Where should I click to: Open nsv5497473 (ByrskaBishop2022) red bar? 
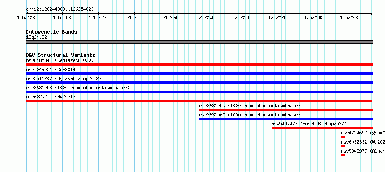322,128
